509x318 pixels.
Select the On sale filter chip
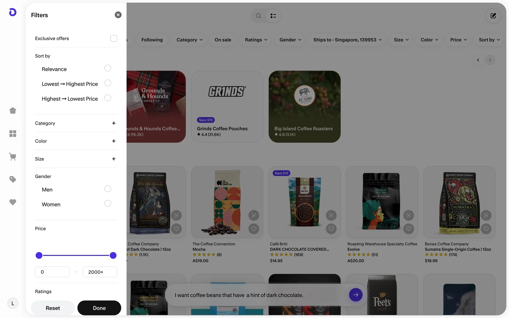(x=223, y=40)
